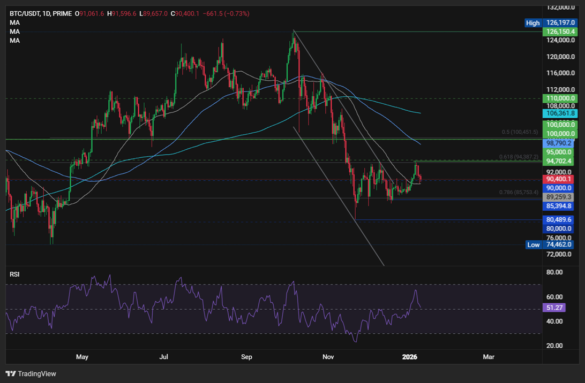The image size is (585, 383).
Task: Select the green 110,000.0 price level tag
Action: (x=559, y=98)
